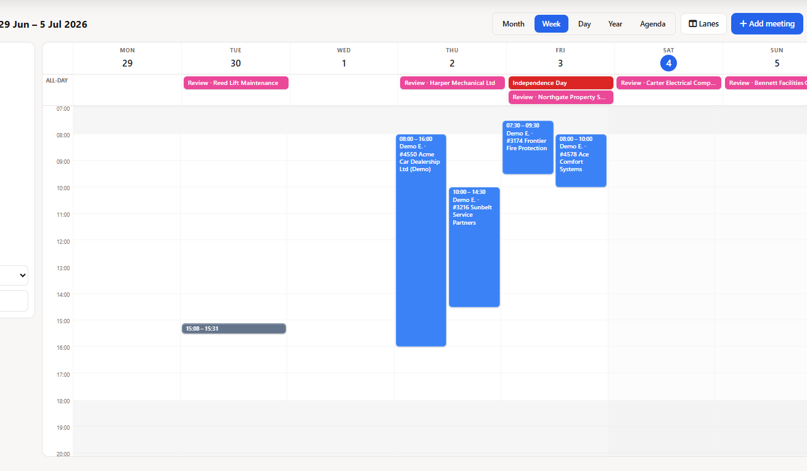
Task: Switch to Day view
Action: pos(584,24)
